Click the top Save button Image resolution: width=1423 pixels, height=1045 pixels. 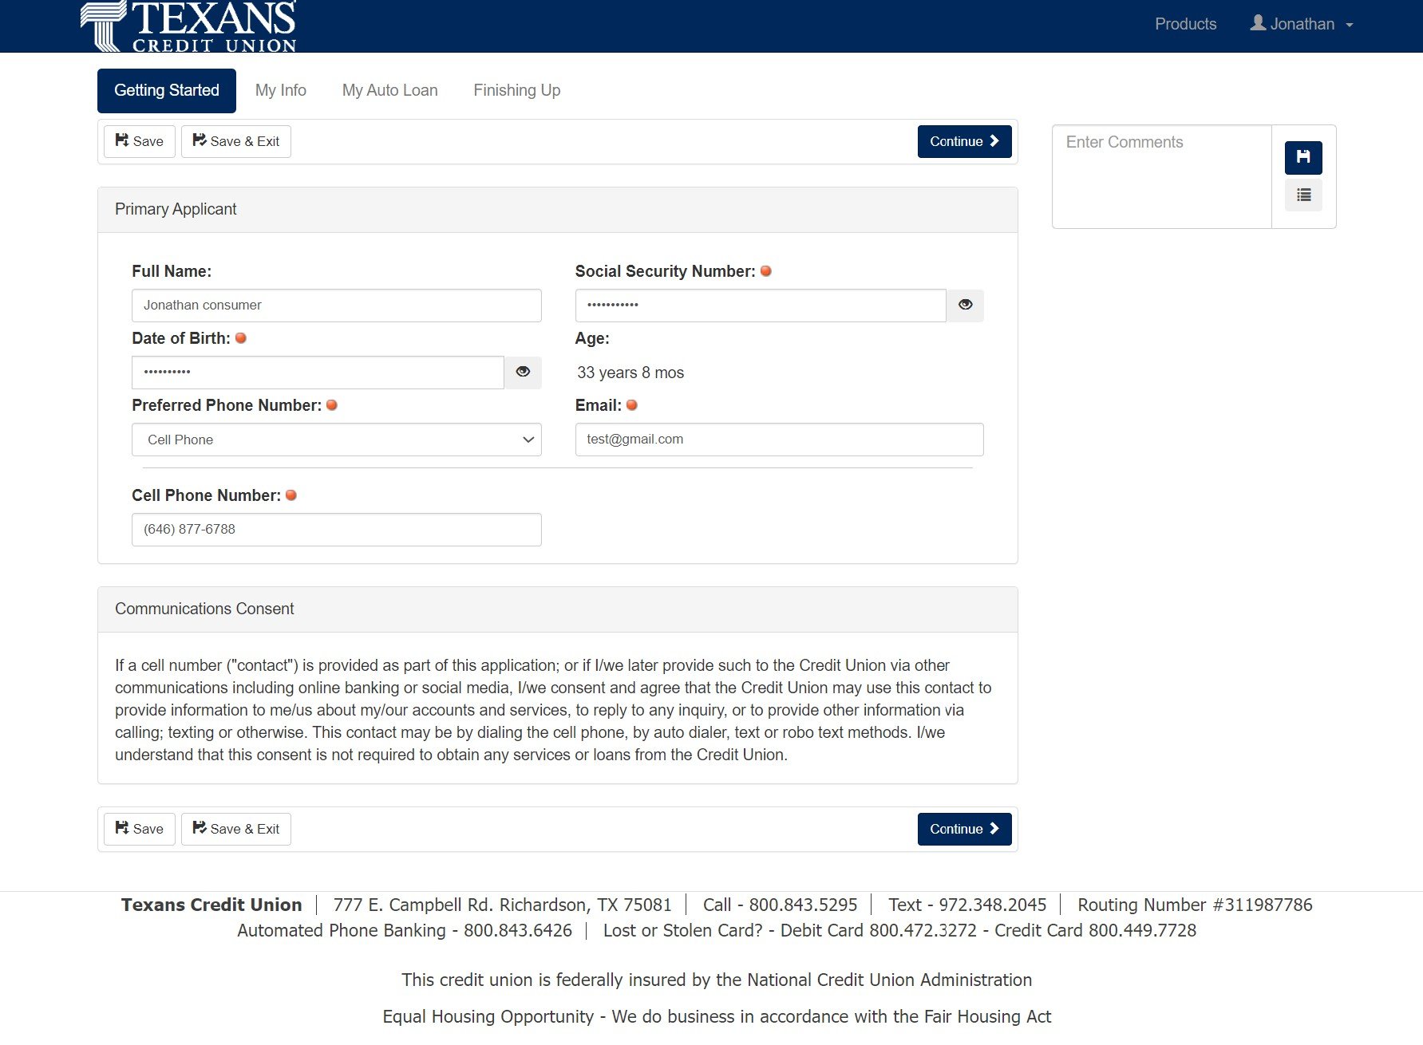(140, 141)
